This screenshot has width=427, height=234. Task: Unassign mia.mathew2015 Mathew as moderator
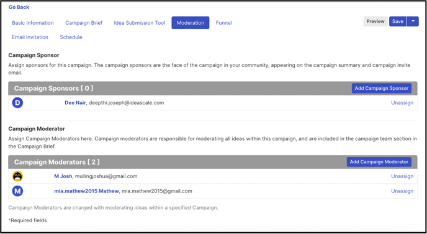(402, 191)
